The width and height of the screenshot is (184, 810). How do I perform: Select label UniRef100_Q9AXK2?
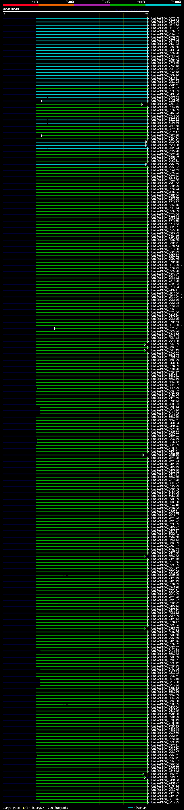pyautogui.click(x=165, y=59)
